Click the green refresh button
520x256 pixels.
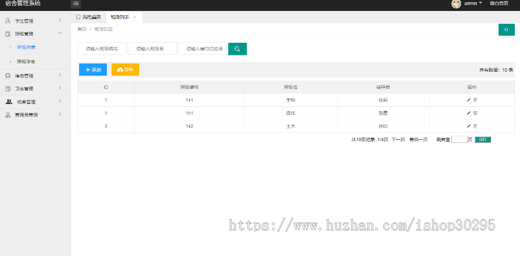[506, 29]
